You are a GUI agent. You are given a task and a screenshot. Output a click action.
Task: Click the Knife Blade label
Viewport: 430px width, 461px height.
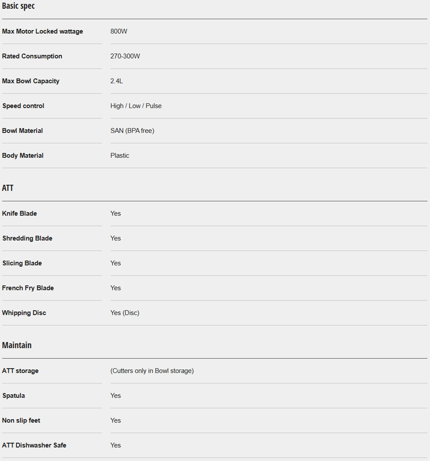pos(19,214)
